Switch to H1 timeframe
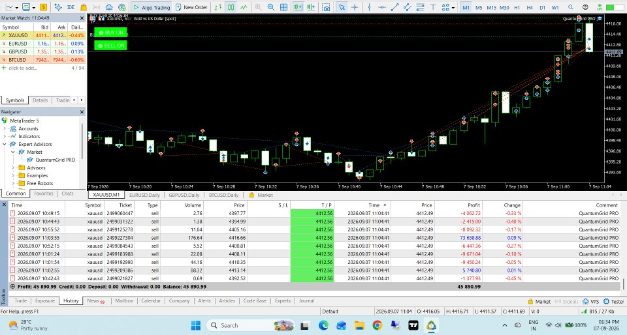 coord(517,7)
